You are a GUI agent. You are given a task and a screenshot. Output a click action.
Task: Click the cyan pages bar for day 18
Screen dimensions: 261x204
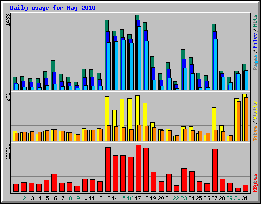(x=147, y=66)
